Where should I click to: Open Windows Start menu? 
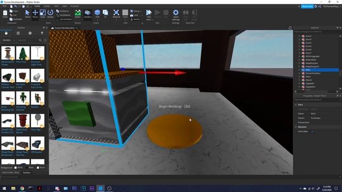[4, 188]
